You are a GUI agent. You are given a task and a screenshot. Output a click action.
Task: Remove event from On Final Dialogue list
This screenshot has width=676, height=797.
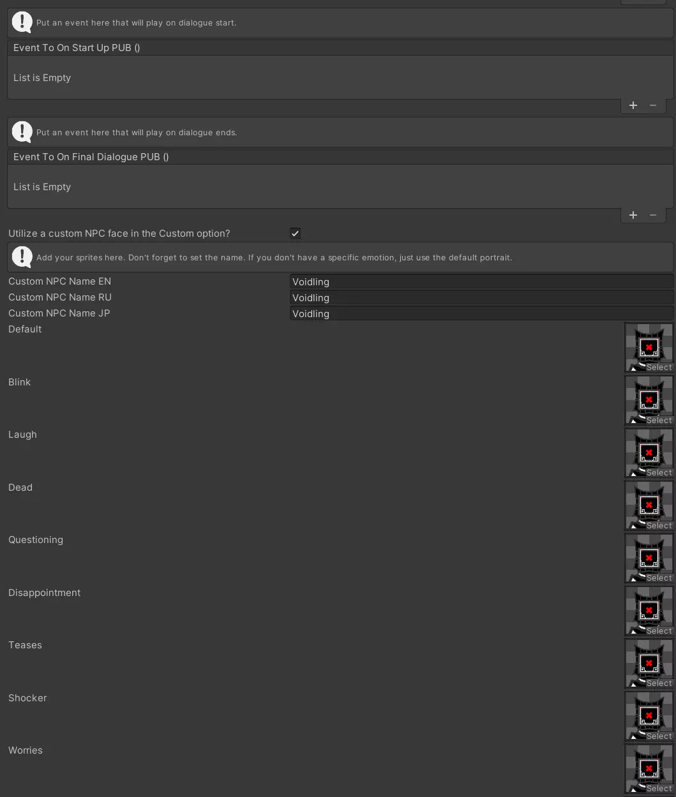[652, 215]
